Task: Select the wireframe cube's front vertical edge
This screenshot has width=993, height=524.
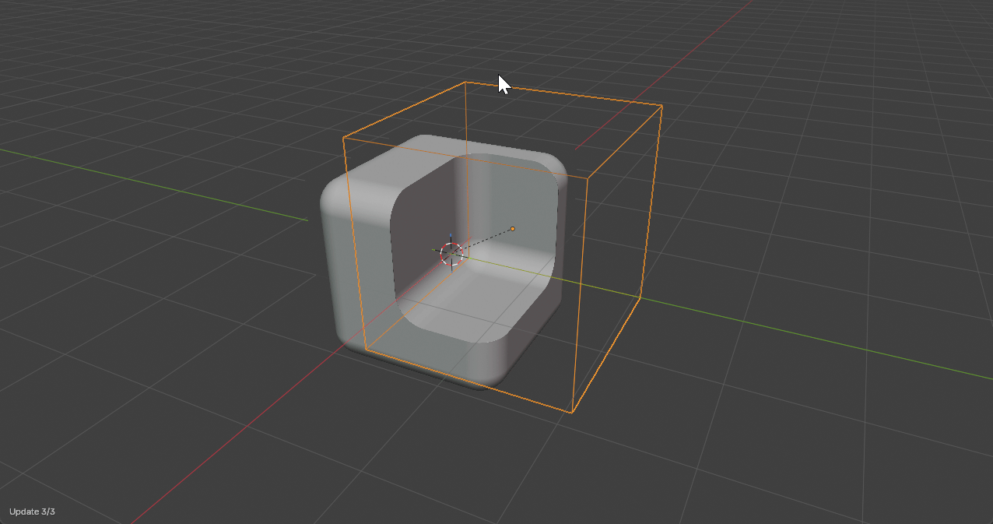Action: [x=580, y=296]
